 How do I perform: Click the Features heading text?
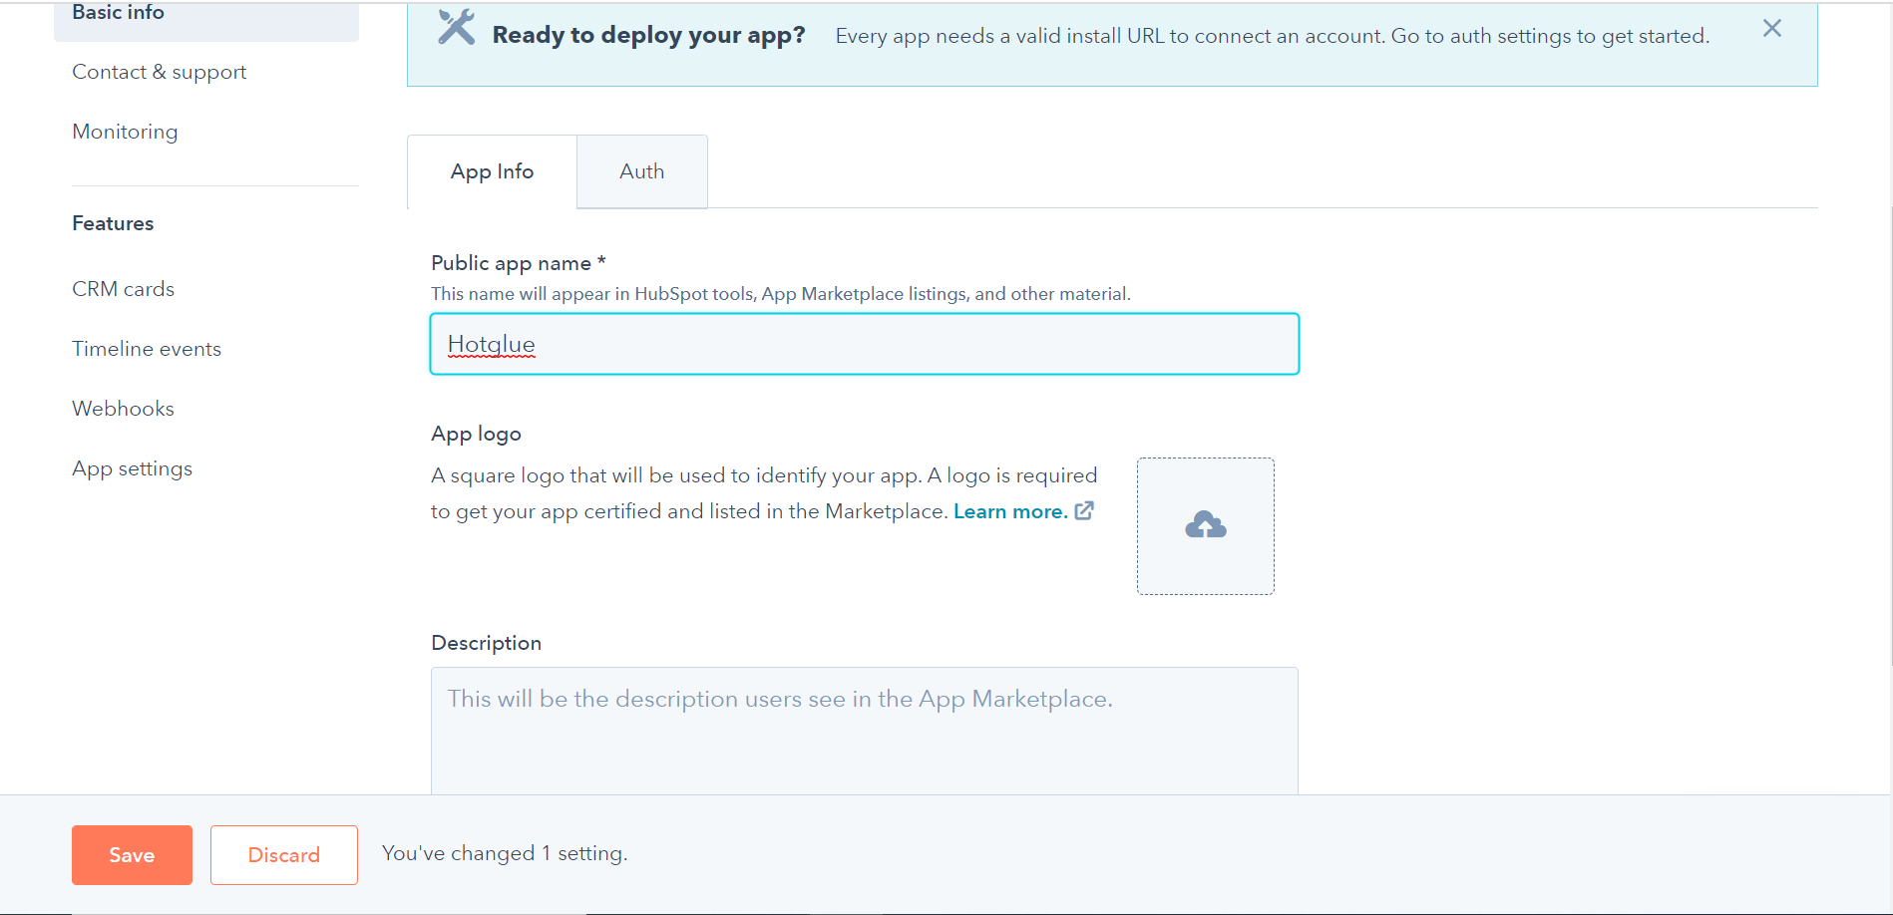(113, 223)
